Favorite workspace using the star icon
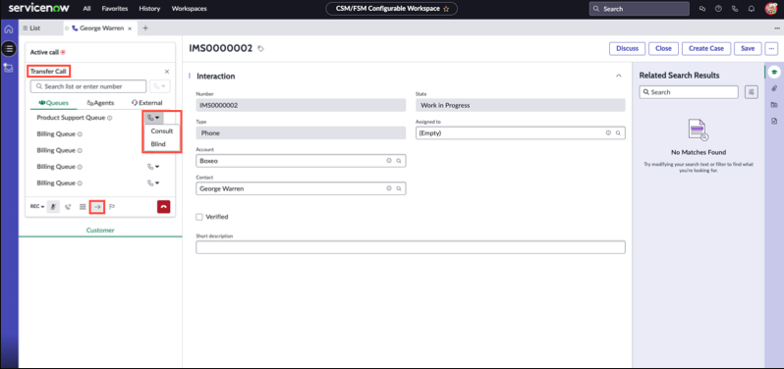 click(446, 9)
